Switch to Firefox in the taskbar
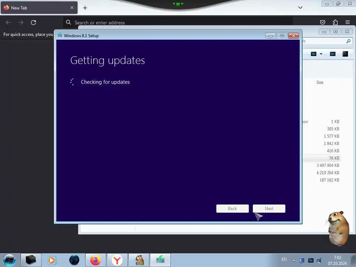The width and height of the screenshot is (356, 267). pos(96,260)
